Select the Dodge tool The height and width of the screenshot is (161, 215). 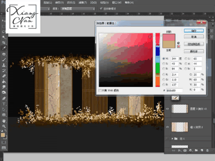pyautogui.click(x=4, y=92)
